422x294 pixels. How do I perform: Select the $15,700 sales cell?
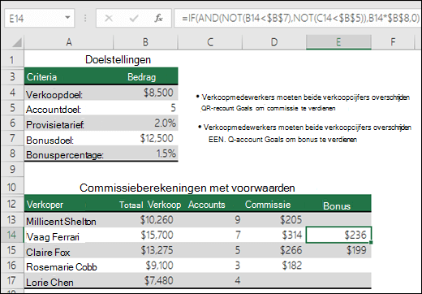[145, 235]
